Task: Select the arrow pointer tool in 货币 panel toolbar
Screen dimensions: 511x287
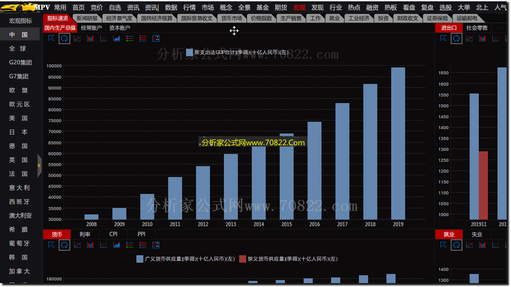Action: 51,245
